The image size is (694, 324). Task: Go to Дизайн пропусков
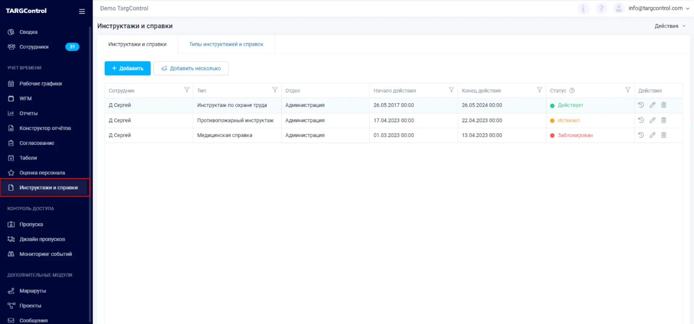point(45,239)
